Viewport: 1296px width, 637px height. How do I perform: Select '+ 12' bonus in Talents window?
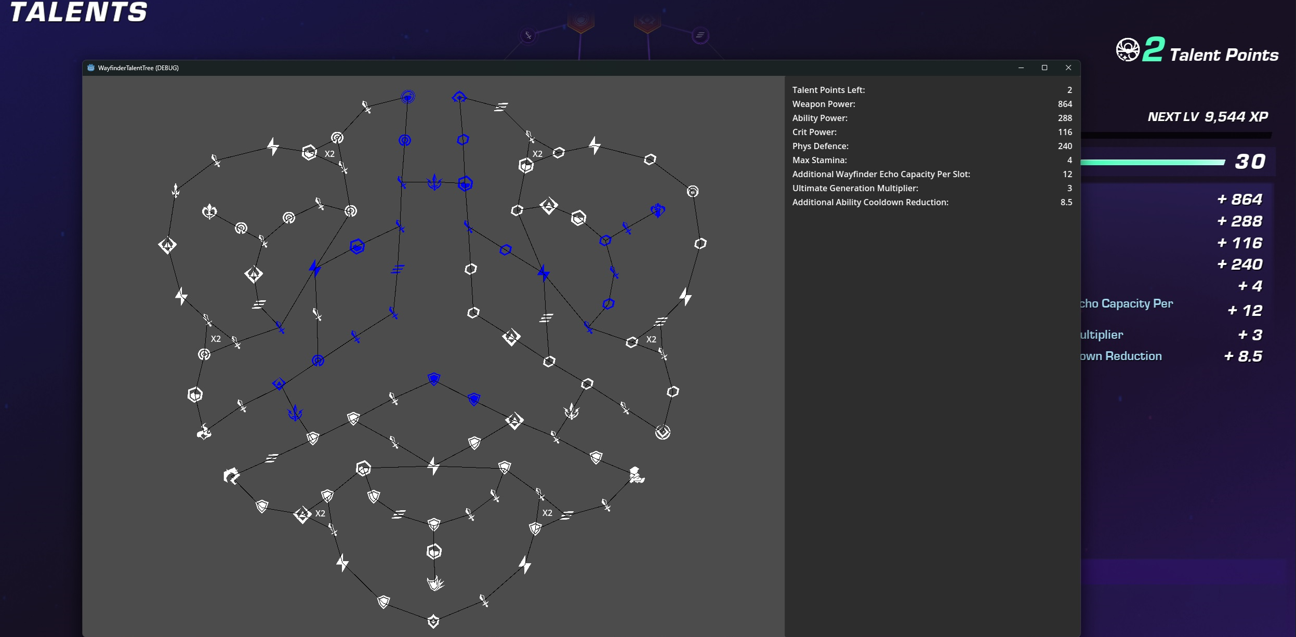1245,311
